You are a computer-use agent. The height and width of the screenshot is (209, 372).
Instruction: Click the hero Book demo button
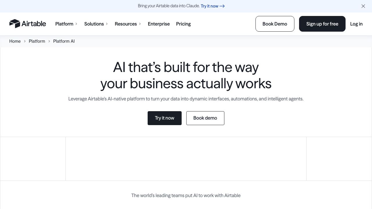205,118
